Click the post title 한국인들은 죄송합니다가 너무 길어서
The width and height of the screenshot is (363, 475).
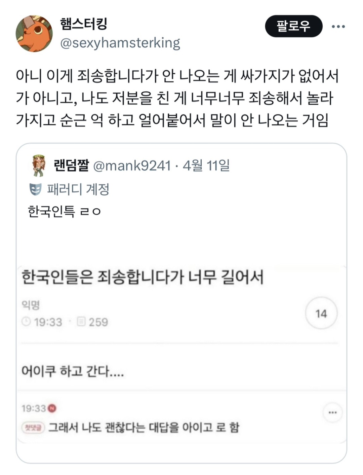click(x=142, y=278)
